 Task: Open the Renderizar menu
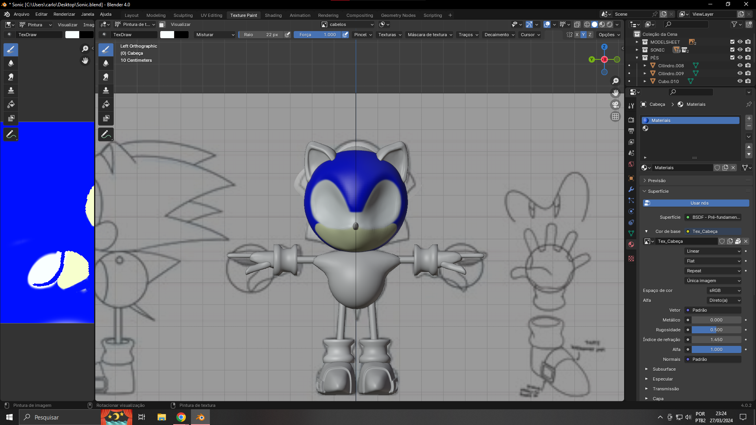click(x=64, y=14)
